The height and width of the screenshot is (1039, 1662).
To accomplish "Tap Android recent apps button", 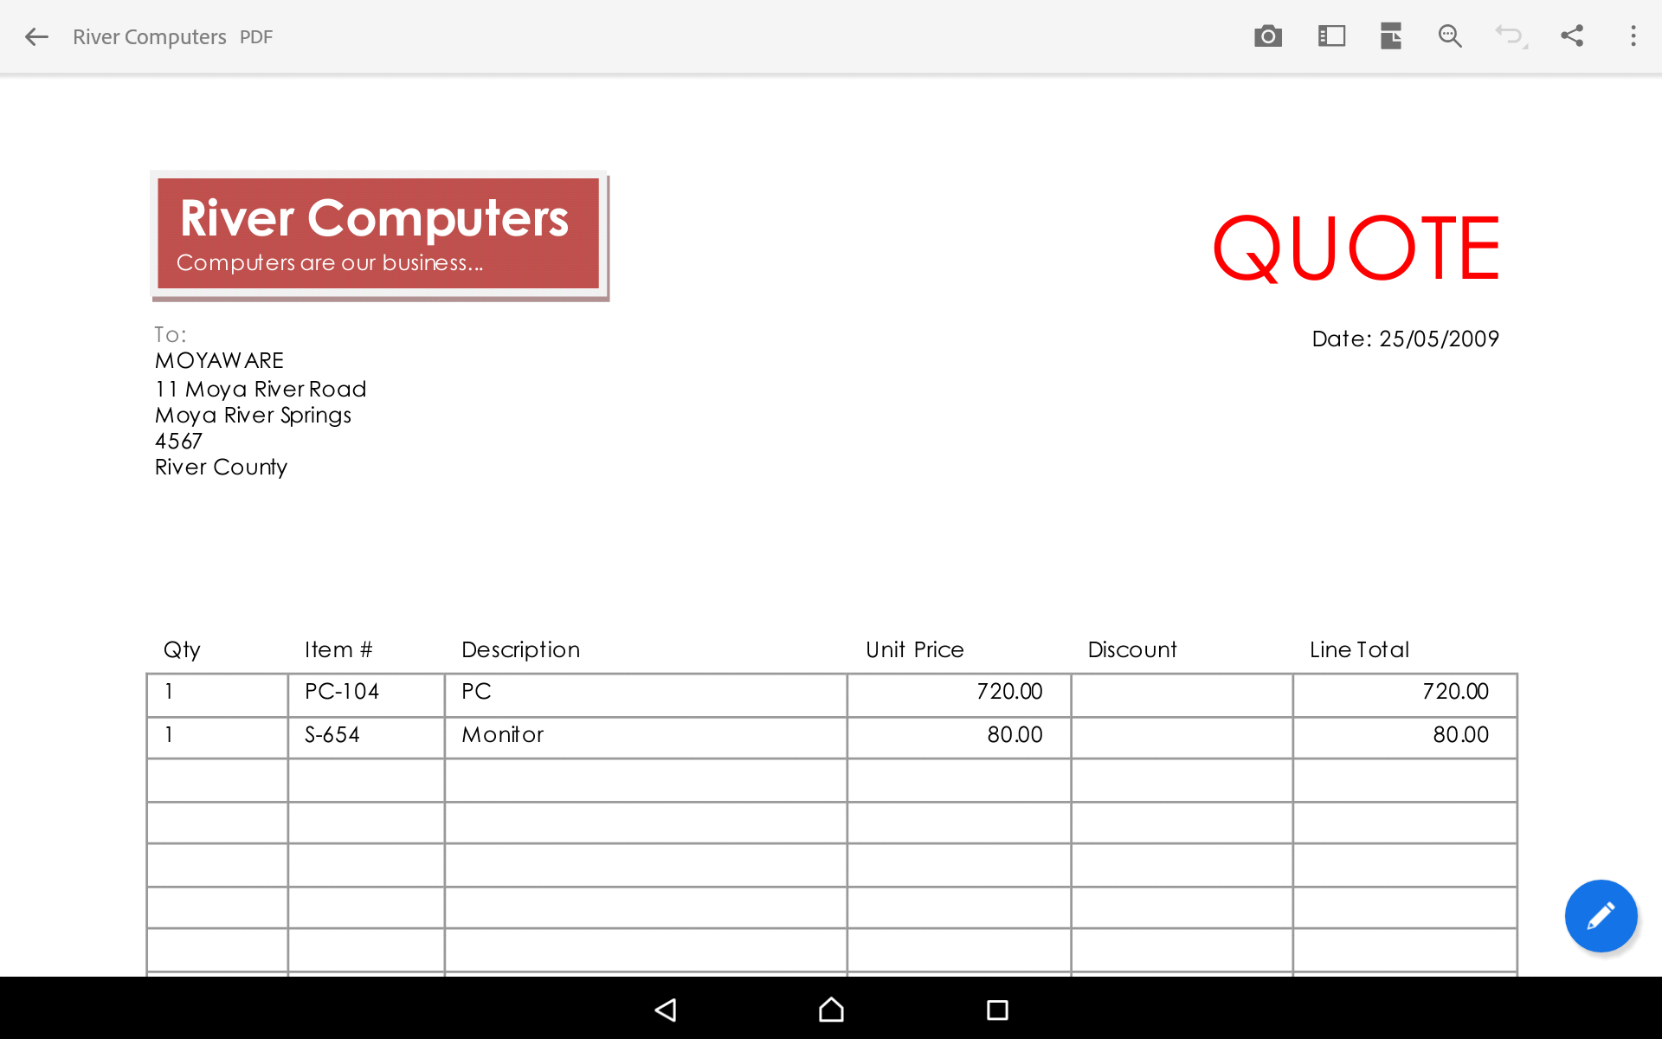I will tap(997, 1010).
